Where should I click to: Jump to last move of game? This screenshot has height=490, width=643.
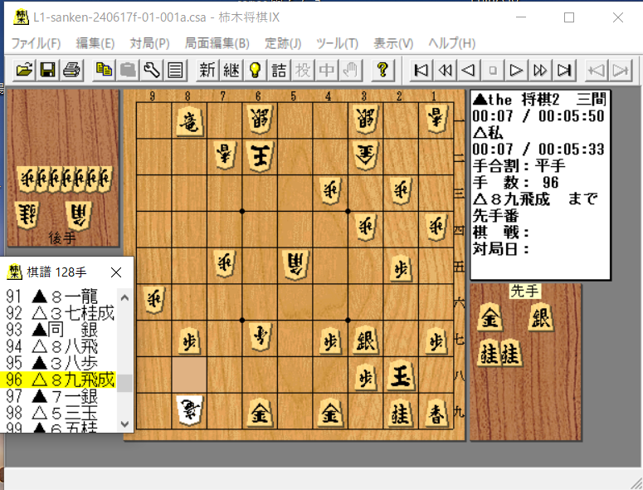pos(564,70)
